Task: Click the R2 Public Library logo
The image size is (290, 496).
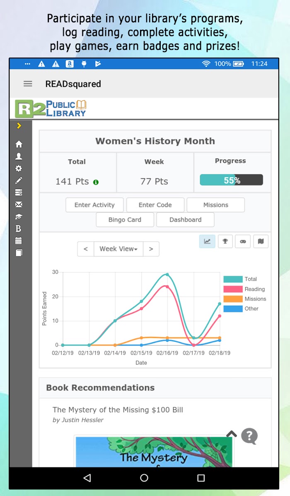Action: click(x=51, y=109)
